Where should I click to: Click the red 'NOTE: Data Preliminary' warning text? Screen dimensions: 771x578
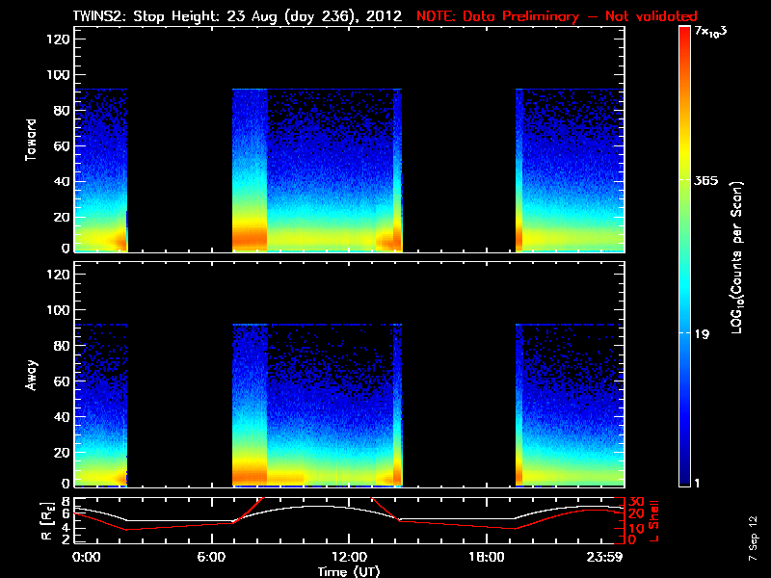pyautogui.click(x=497, y=15)
